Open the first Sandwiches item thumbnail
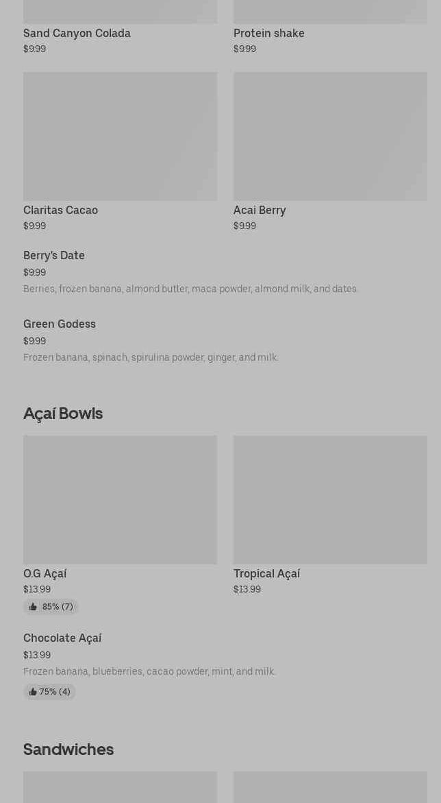The width and height of the screenshot is (441, 803). (120, 787)
